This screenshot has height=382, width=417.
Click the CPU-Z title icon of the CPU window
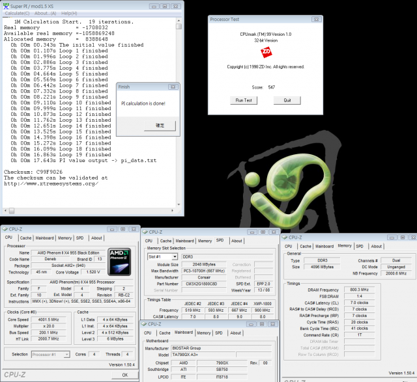point(5,229)
